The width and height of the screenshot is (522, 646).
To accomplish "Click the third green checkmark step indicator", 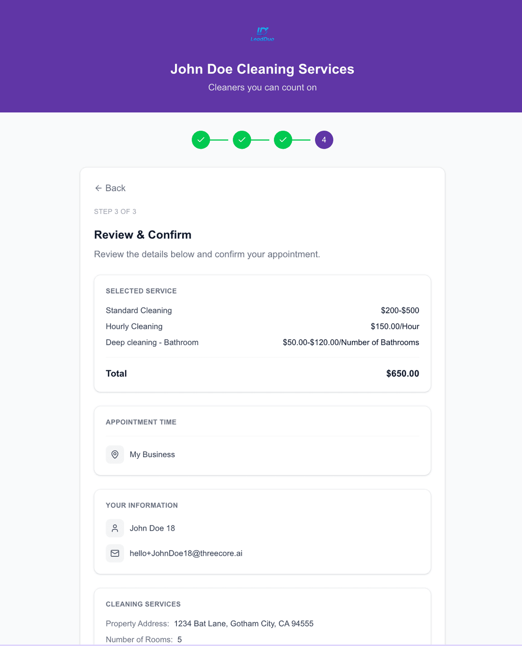I will point(283,140).
